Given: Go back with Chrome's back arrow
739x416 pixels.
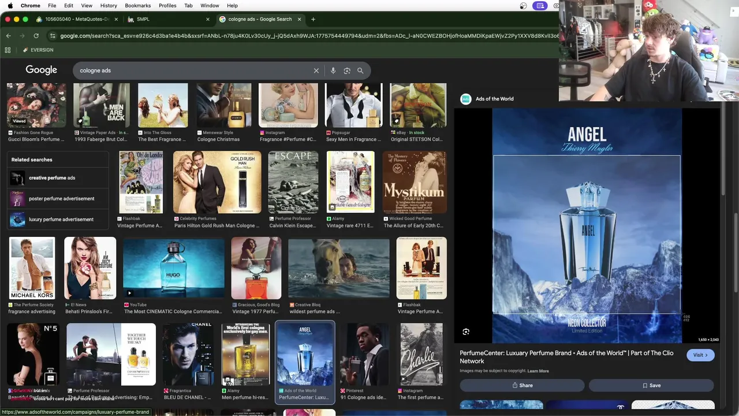Looking at the screenshot, I should [8, 36].
